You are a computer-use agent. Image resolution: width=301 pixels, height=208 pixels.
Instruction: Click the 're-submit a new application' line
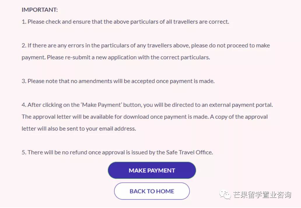116,57
